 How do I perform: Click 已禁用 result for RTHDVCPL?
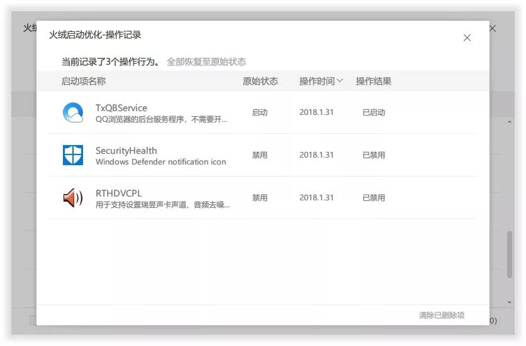[374, 198]
